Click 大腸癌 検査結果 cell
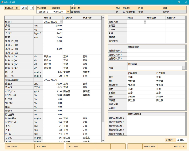Image resolution: width=189 pixels, height=151 pixels. click(156, 29)
